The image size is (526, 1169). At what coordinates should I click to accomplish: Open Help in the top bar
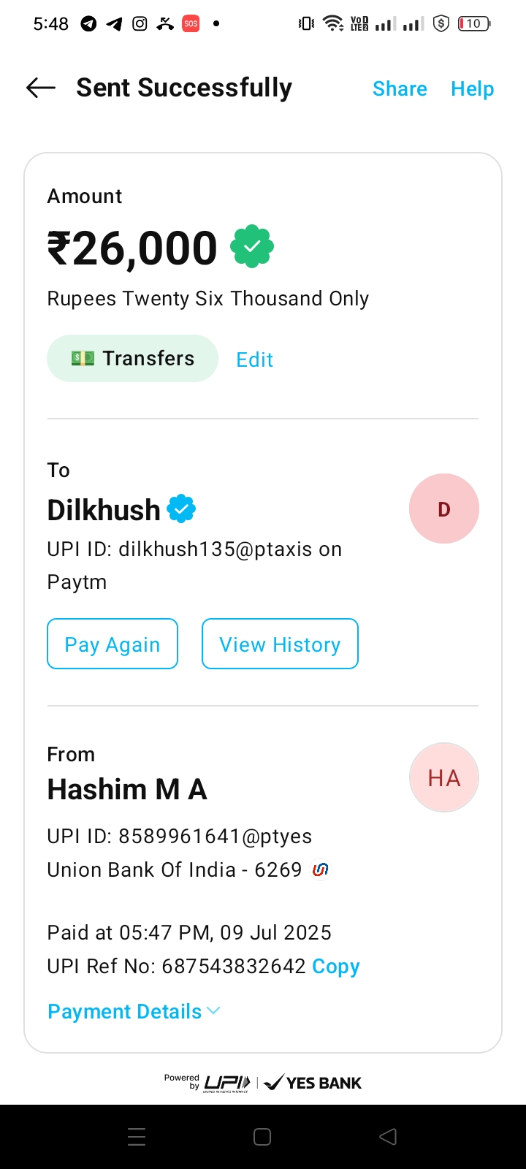pyautogui.click(x=472, y=89)
